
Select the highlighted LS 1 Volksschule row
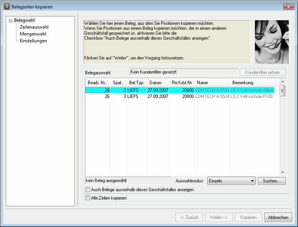tap(183, 90)
